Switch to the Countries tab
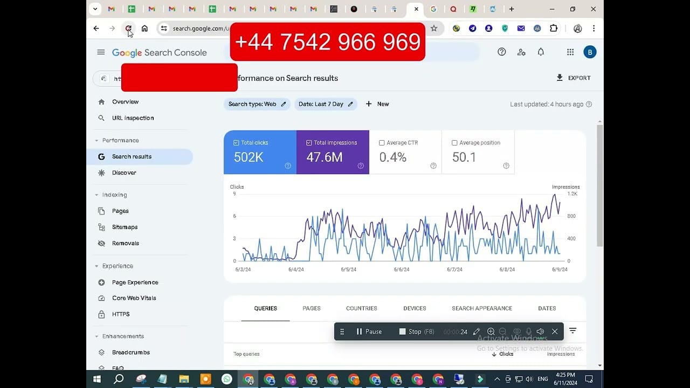This screenshot has width=690, height=388. click(361, 308)
